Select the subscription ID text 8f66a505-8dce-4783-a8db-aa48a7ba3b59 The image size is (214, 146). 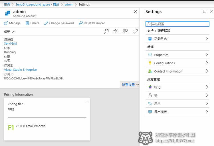[33, 78]
